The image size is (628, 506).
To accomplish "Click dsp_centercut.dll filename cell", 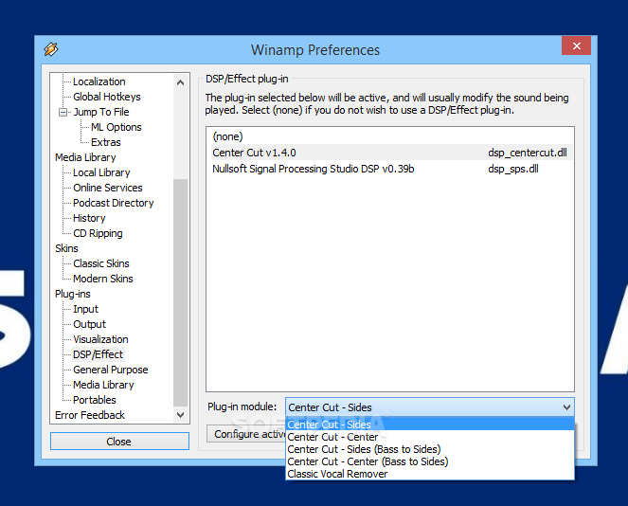I will (527, 153).
